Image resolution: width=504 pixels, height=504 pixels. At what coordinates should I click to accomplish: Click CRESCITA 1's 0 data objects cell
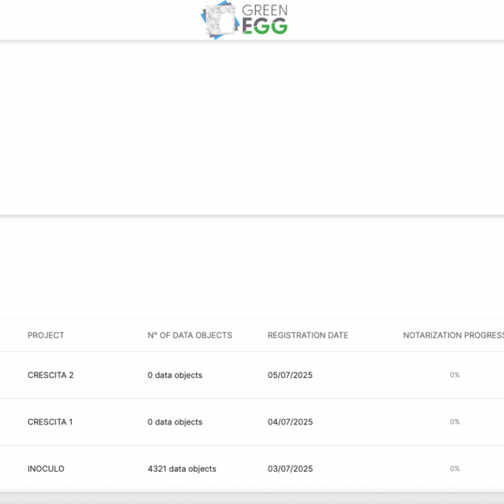point(175,422)
